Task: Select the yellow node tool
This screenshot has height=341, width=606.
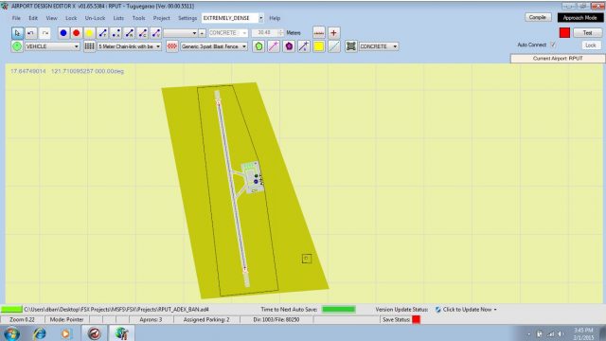Action: 89,33
